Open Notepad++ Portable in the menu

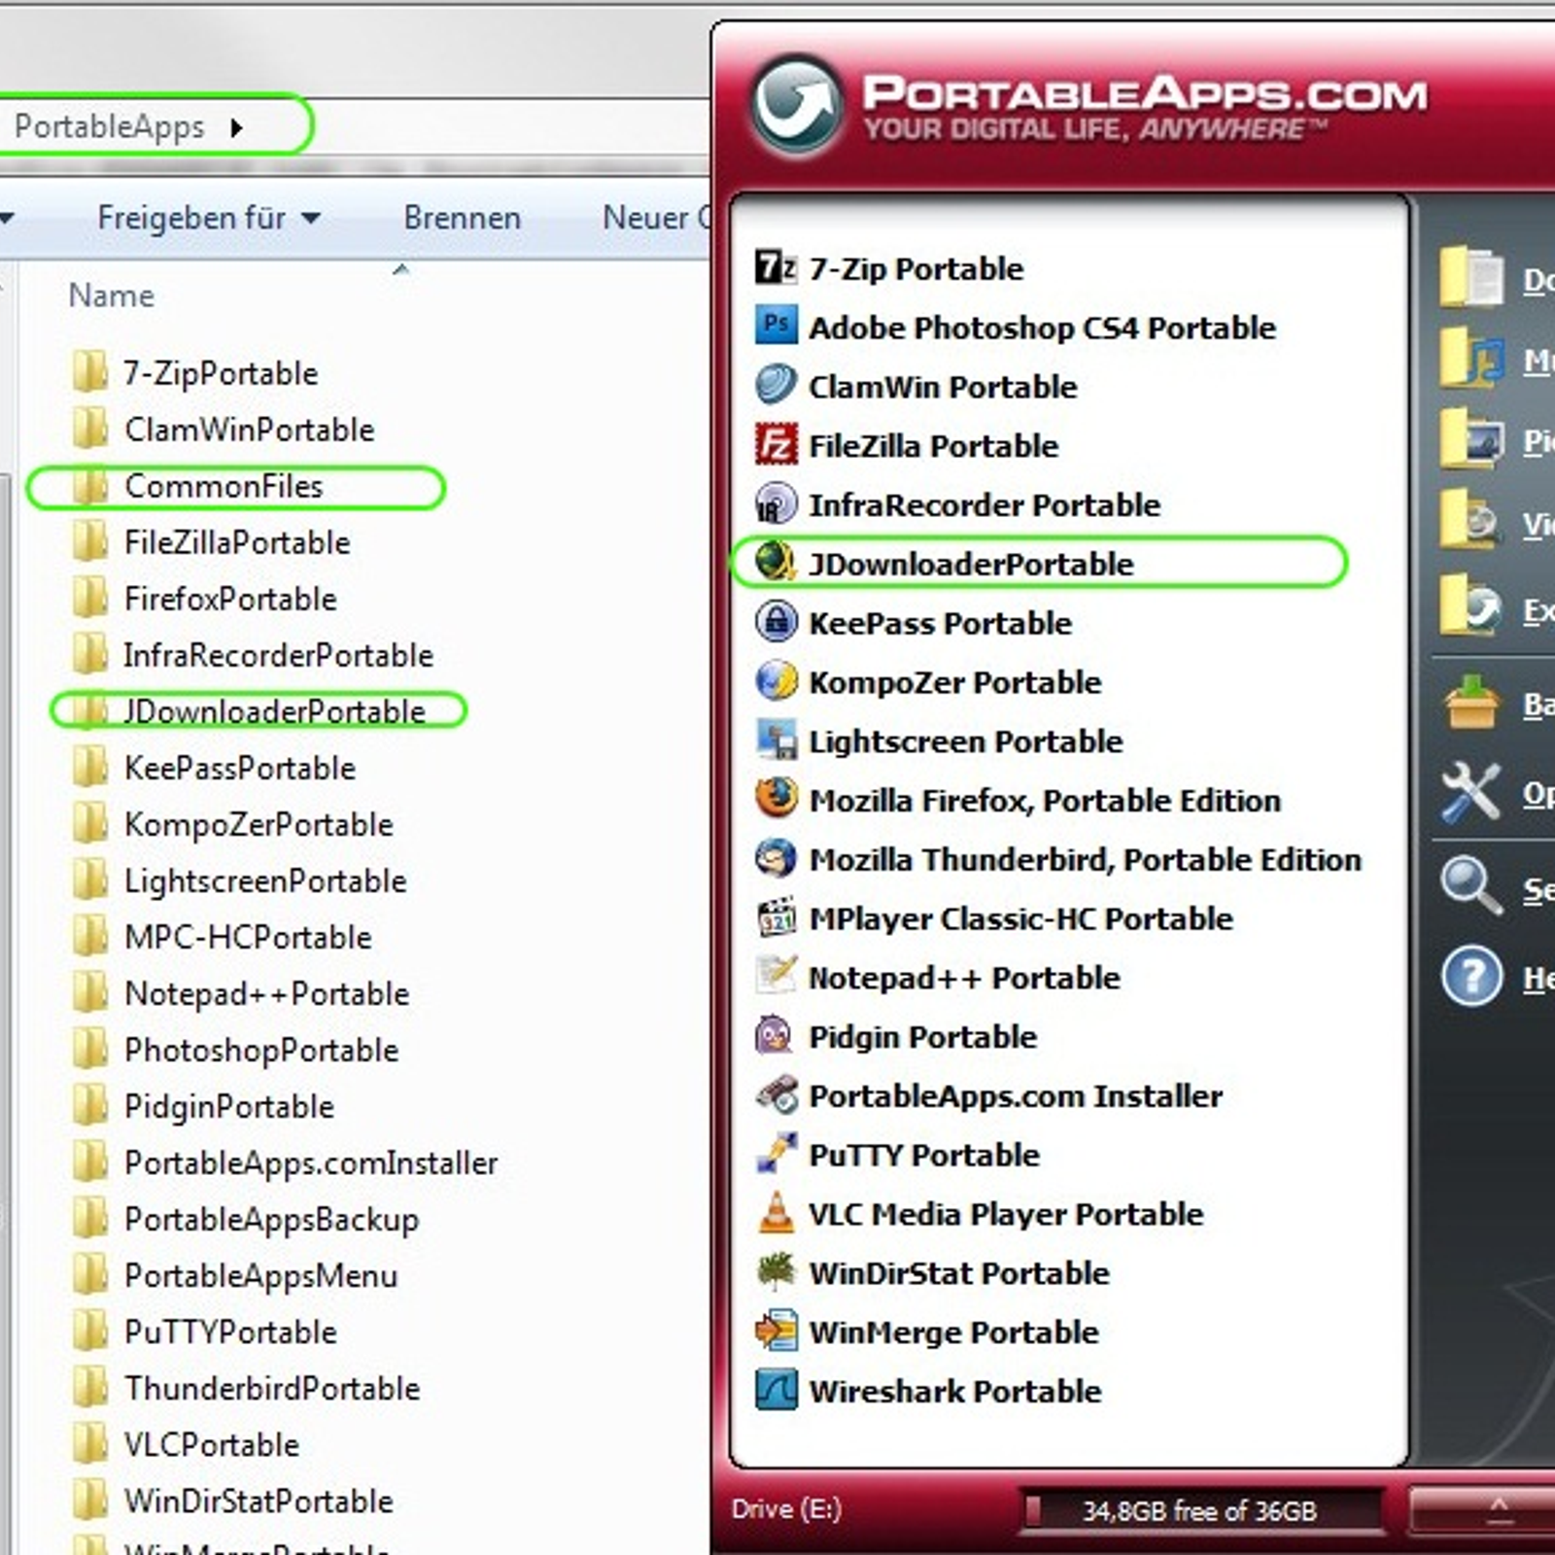937,978
